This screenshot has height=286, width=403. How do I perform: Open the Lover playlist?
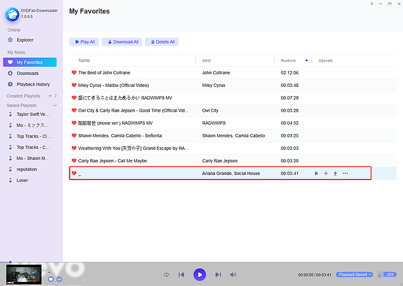coord(22,180)
